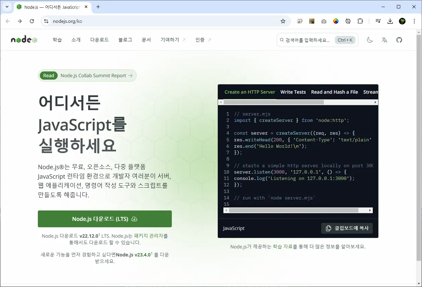
Task: Bookmark this page with the star icon
Action: tap(283, 21)
